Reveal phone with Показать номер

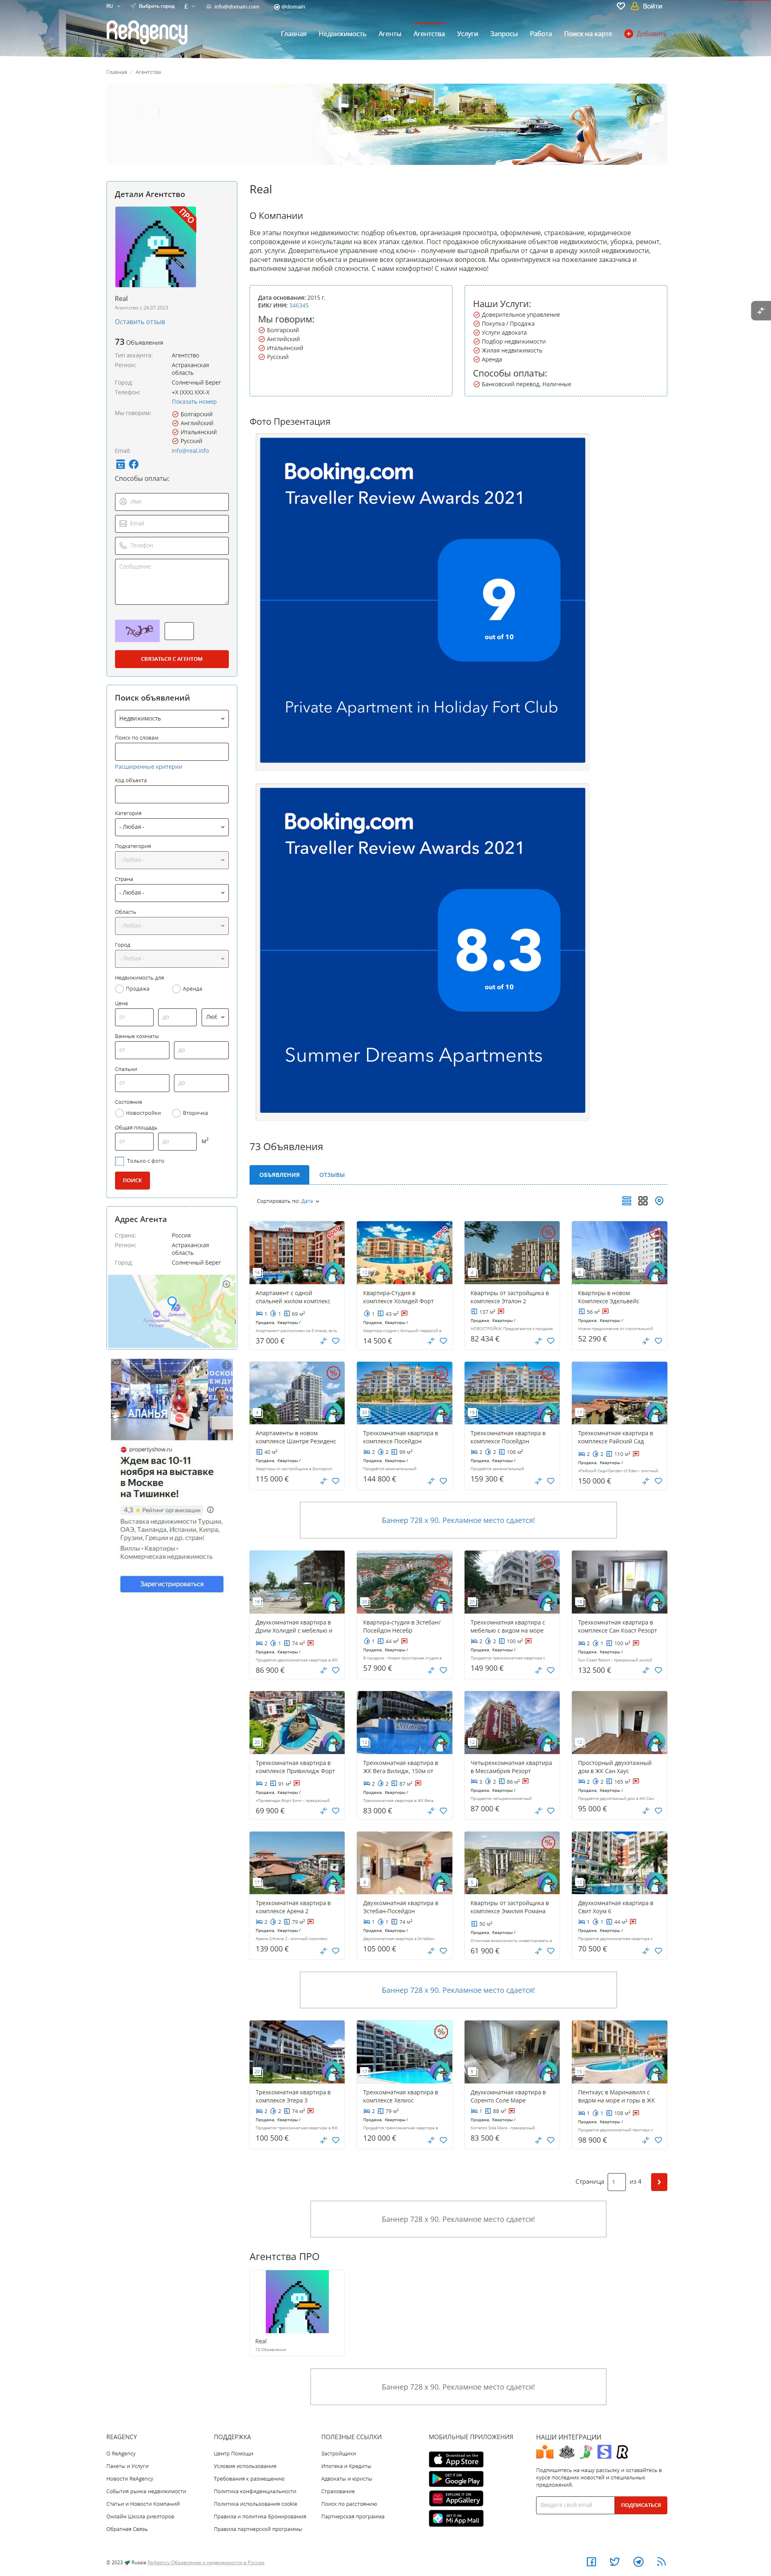tap(194, 402)
